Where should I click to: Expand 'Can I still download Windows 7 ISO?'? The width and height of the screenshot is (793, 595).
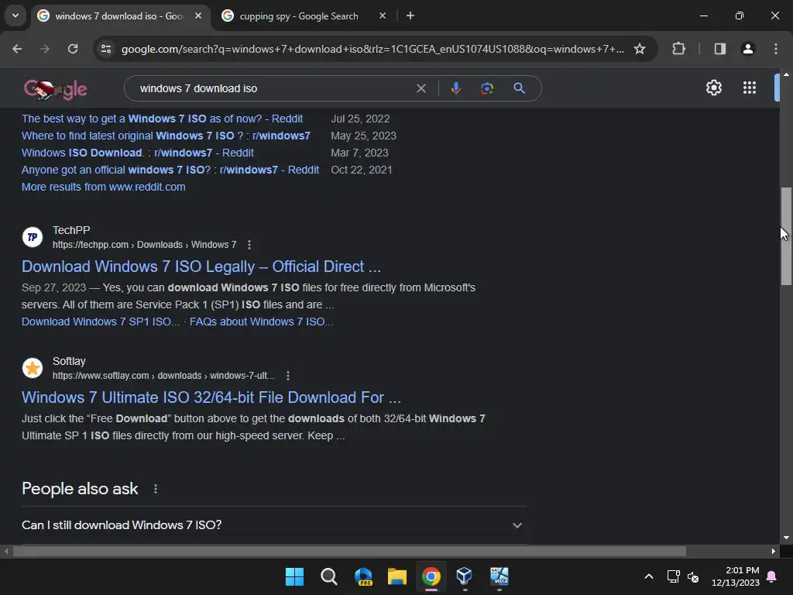tap(273, 525)
